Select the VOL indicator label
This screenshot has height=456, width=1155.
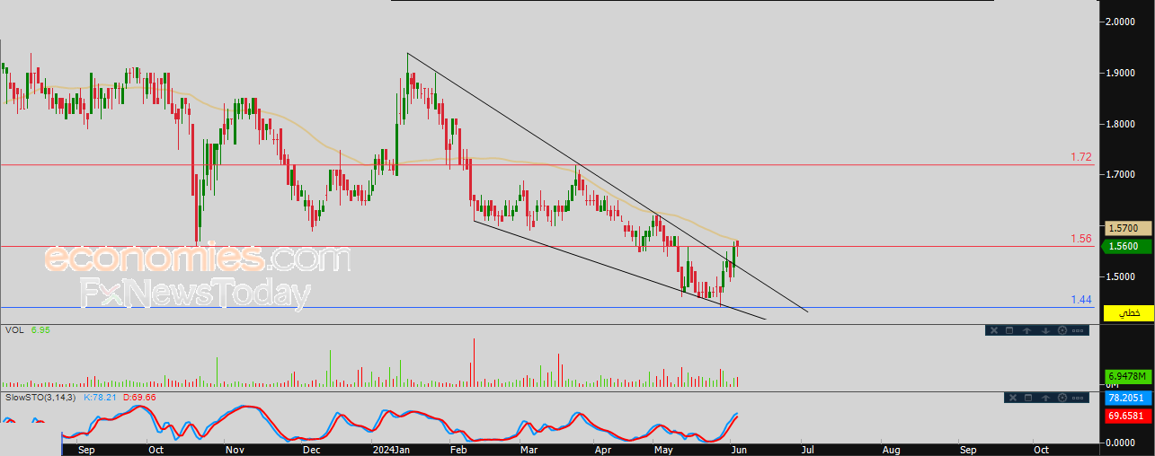pos(13,330)
